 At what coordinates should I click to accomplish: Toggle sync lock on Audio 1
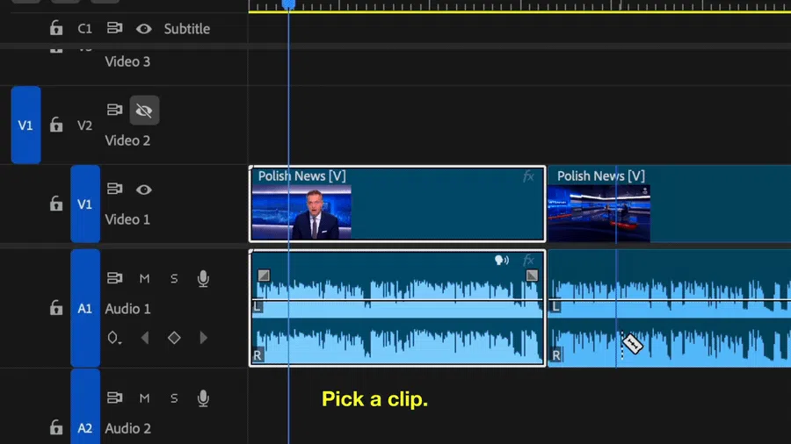(x=114, y=278)
